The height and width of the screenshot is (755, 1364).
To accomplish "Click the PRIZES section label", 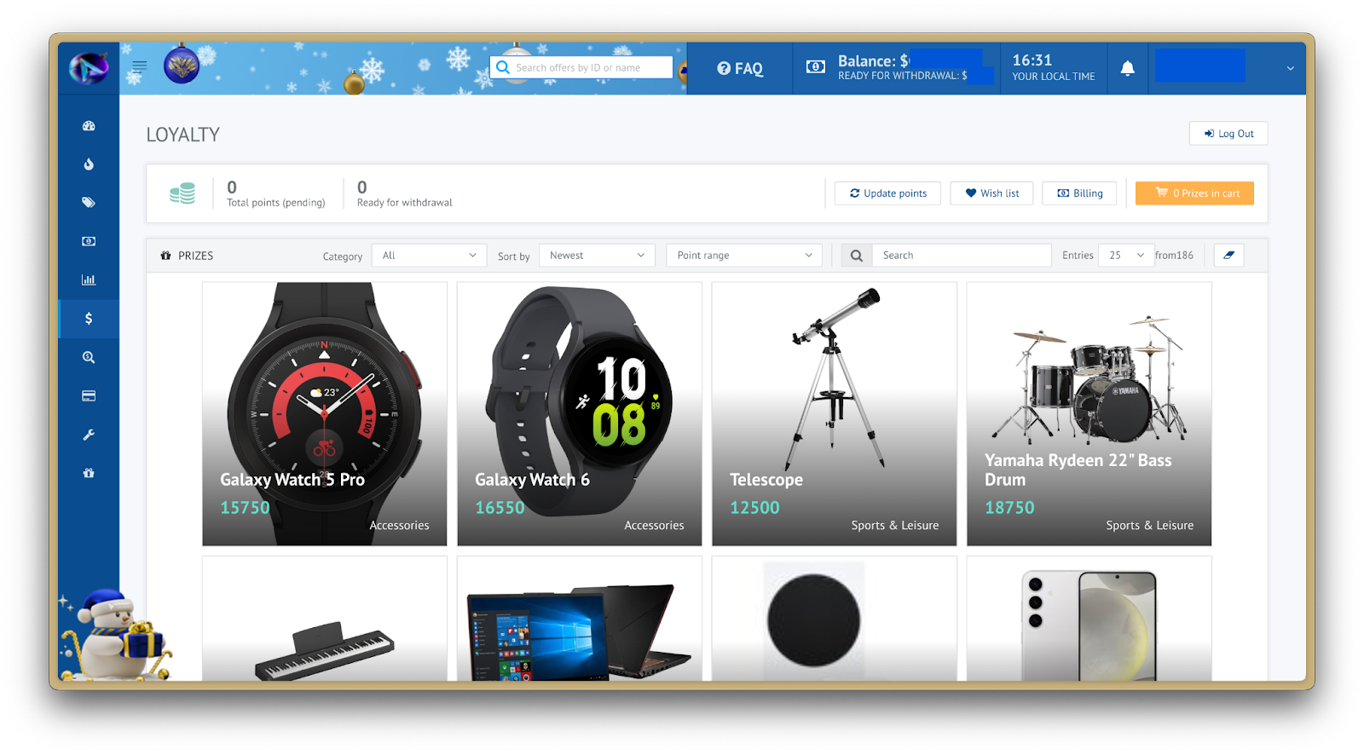I will pyautogui.click(x=196, y=256).
